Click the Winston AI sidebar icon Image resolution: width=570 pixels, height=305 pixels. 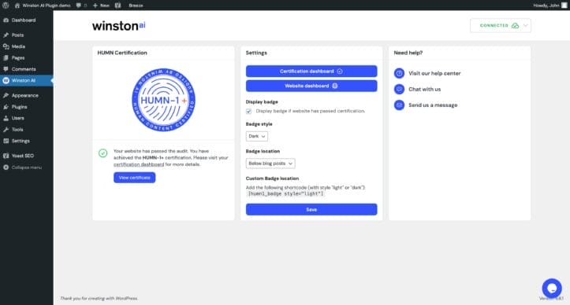pos(6,80)
